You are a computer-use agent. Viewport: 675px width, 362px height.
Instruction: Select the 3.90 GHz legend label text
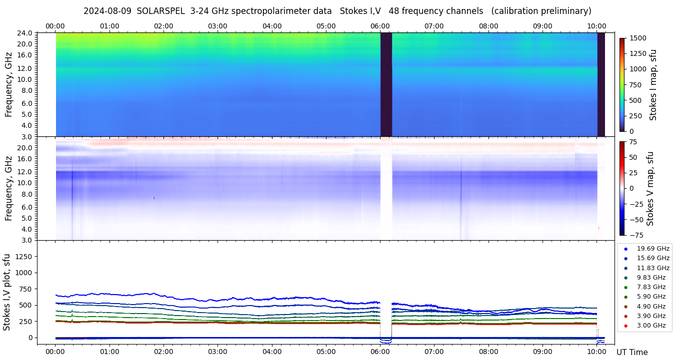click(x=651, y=316)
